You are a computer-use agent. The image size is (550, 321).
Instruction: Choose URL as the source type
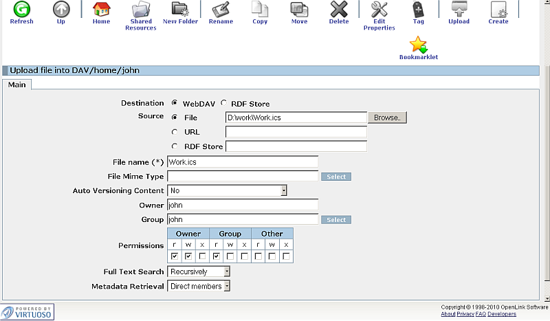pyautogui.click(x=175, y=131)
